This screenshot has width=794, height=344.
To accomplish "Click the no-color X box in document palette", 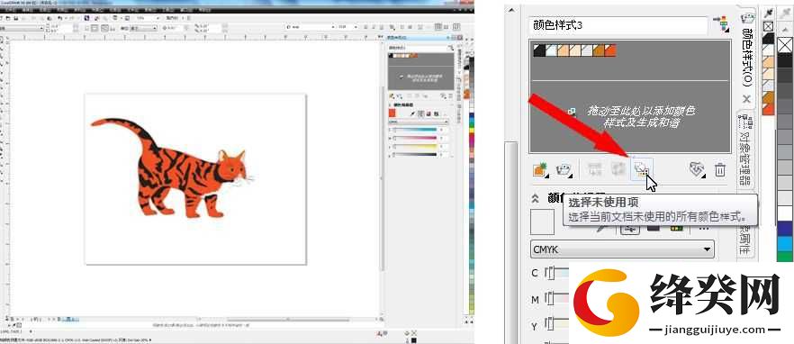I will [x=768, y=26].
